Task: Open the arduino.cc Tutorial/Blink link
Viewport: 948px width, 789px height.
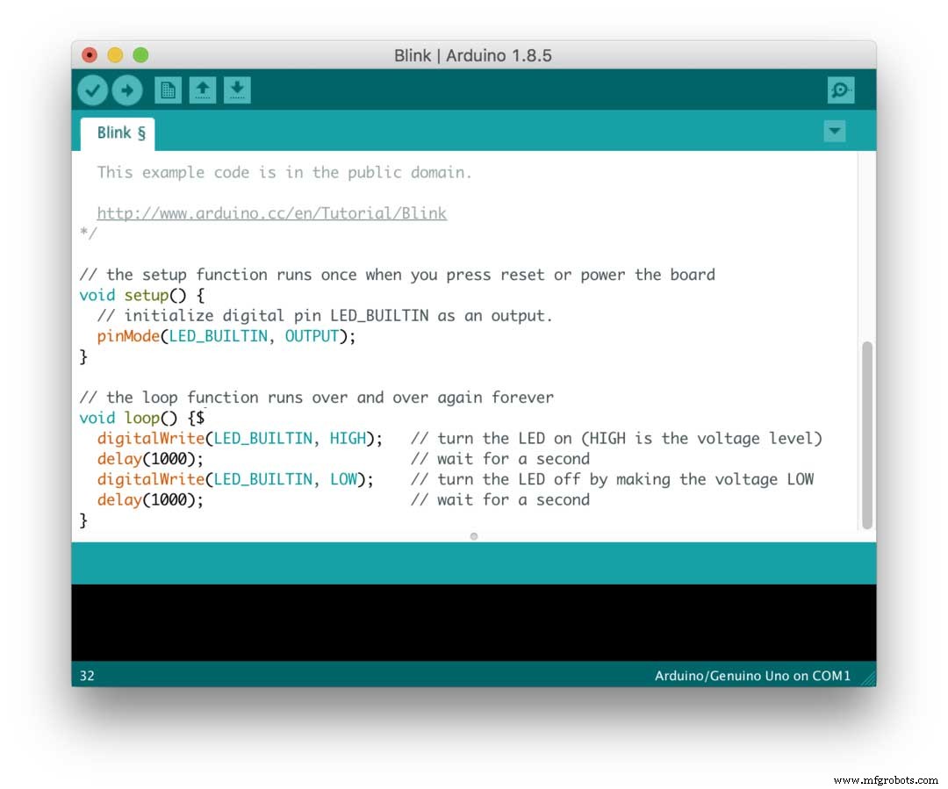Action: (x=272, y=213)
